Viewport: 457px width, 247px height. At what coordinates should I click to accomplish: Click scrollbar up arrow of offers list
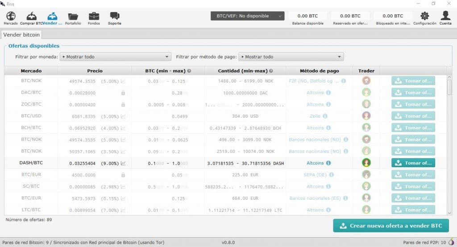tap(449, 78)
